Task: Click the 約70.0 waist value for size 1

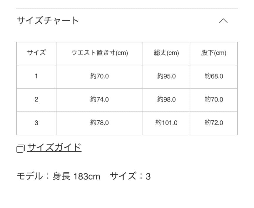Action: (x=99, y=76)
